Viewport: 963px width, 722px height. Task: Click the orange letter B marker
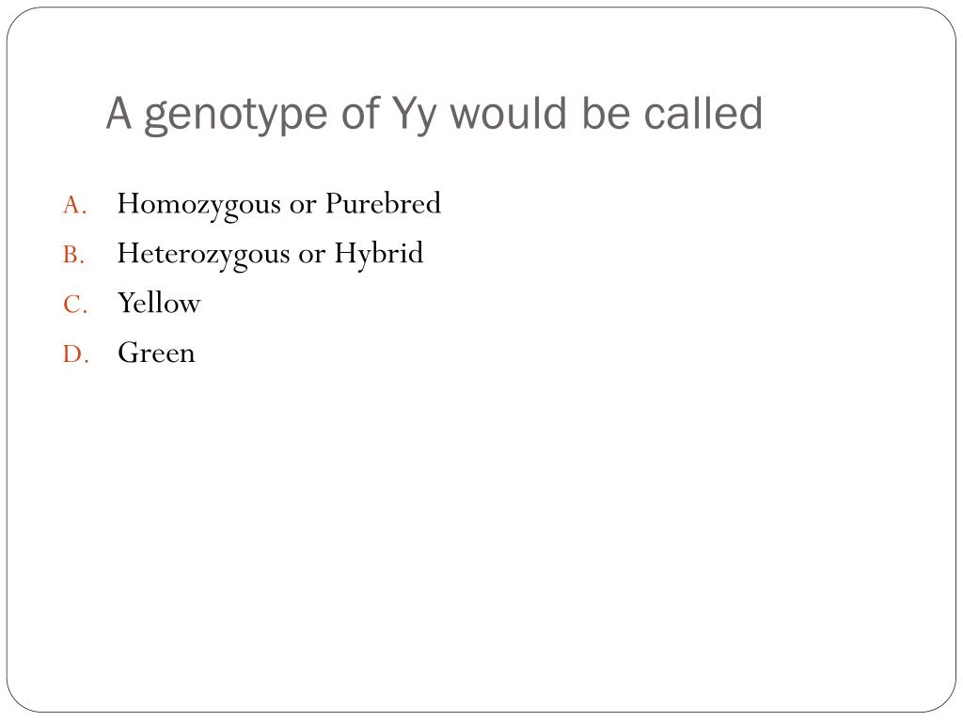74,255
